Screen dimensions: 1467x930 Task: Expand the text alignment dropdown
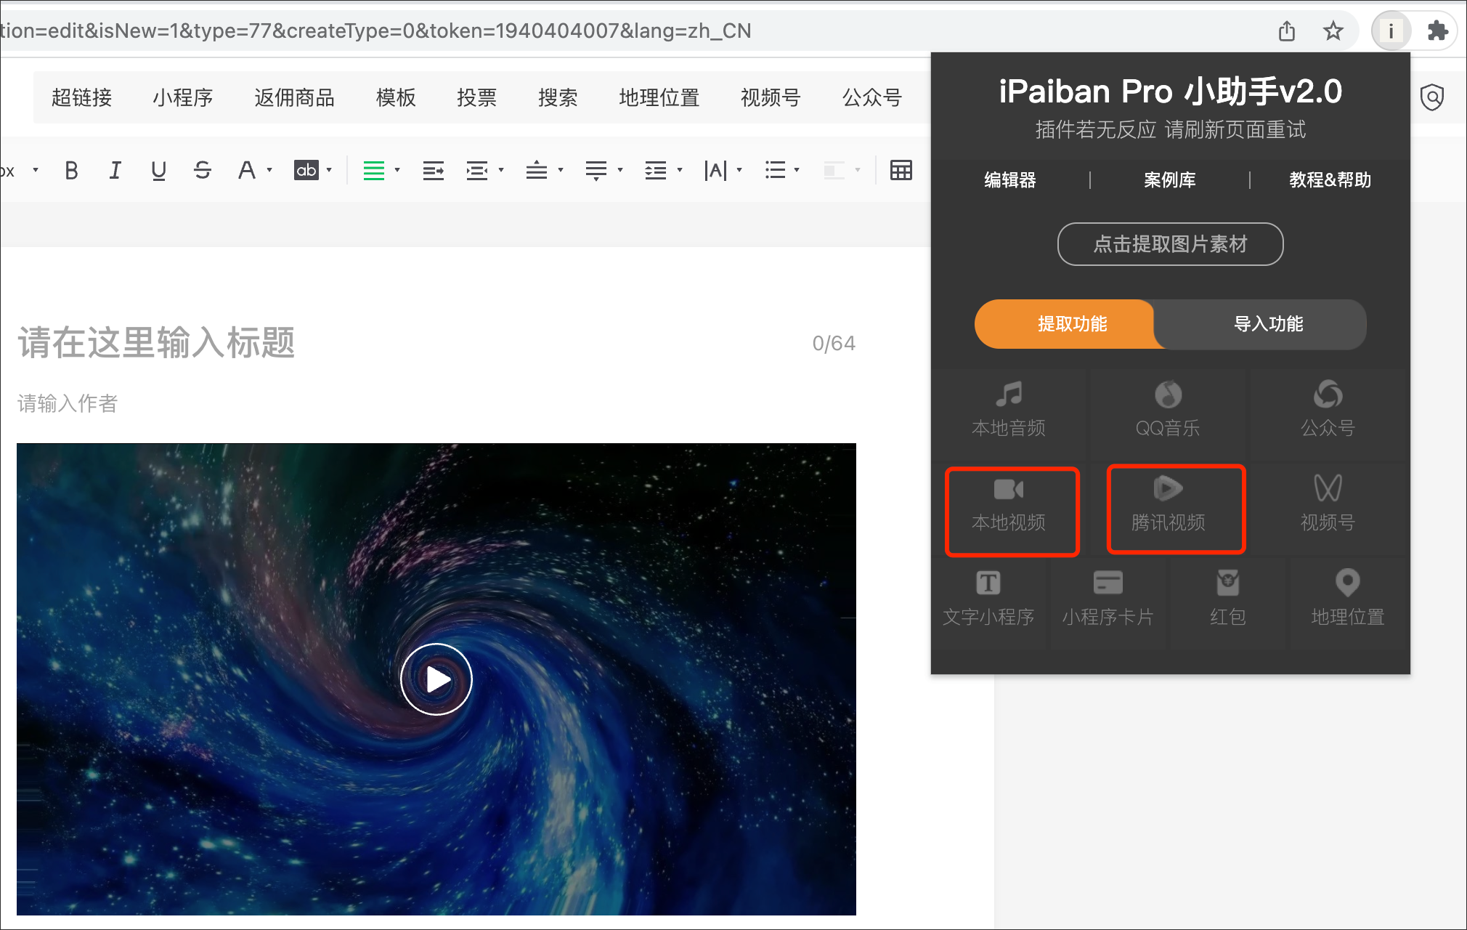(x=397, y=171)
